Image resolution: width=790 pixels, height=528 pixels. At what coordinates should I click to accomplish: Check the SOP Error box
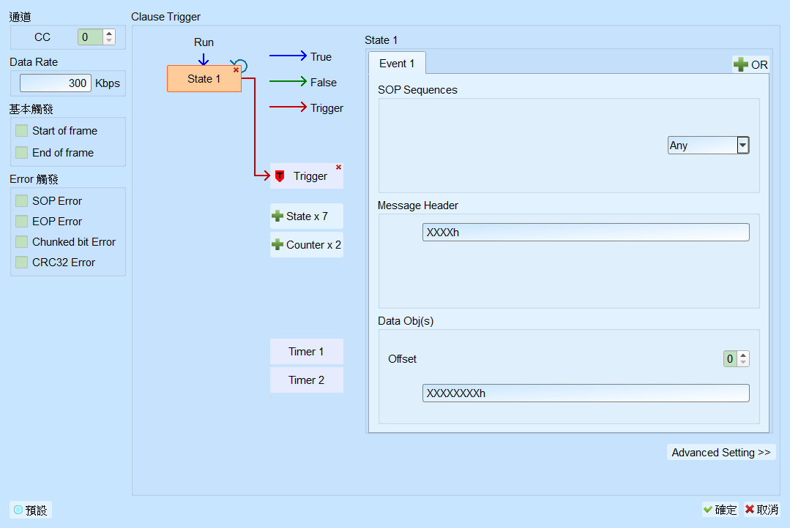click(x=22, y=201)
